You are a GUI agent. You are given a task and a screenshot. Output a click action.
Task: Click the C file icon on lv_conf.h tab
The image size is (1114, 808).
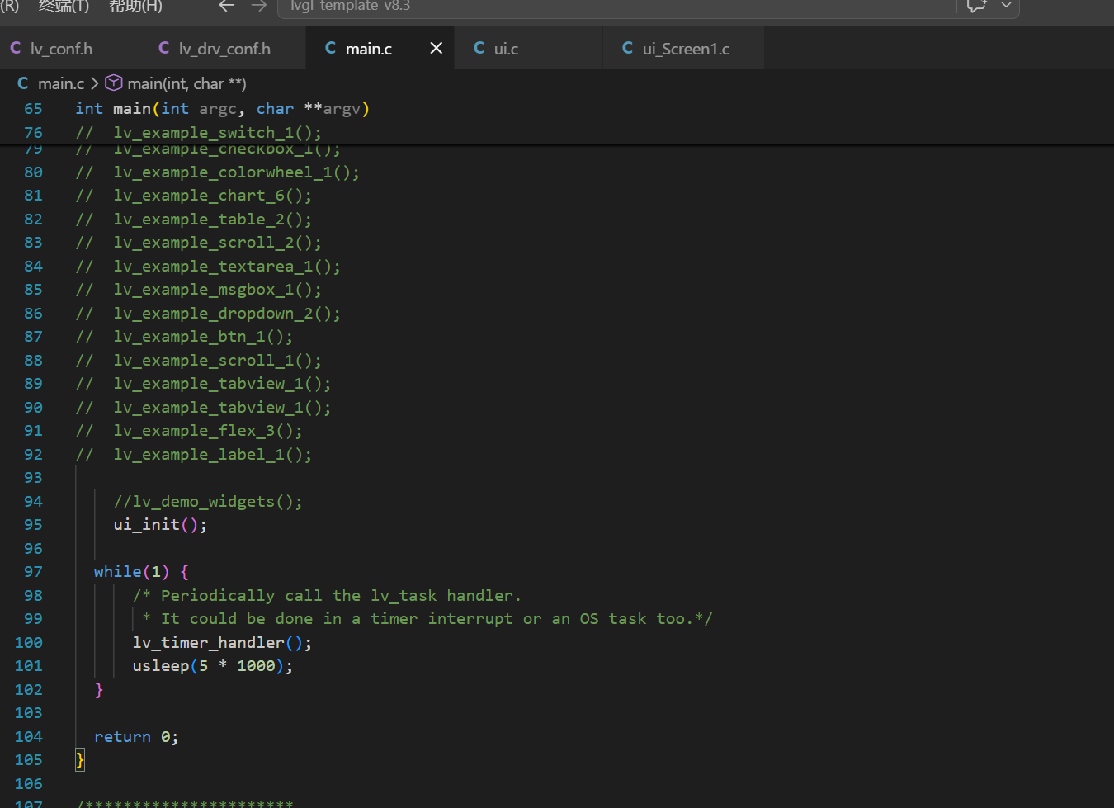[16, 49]
